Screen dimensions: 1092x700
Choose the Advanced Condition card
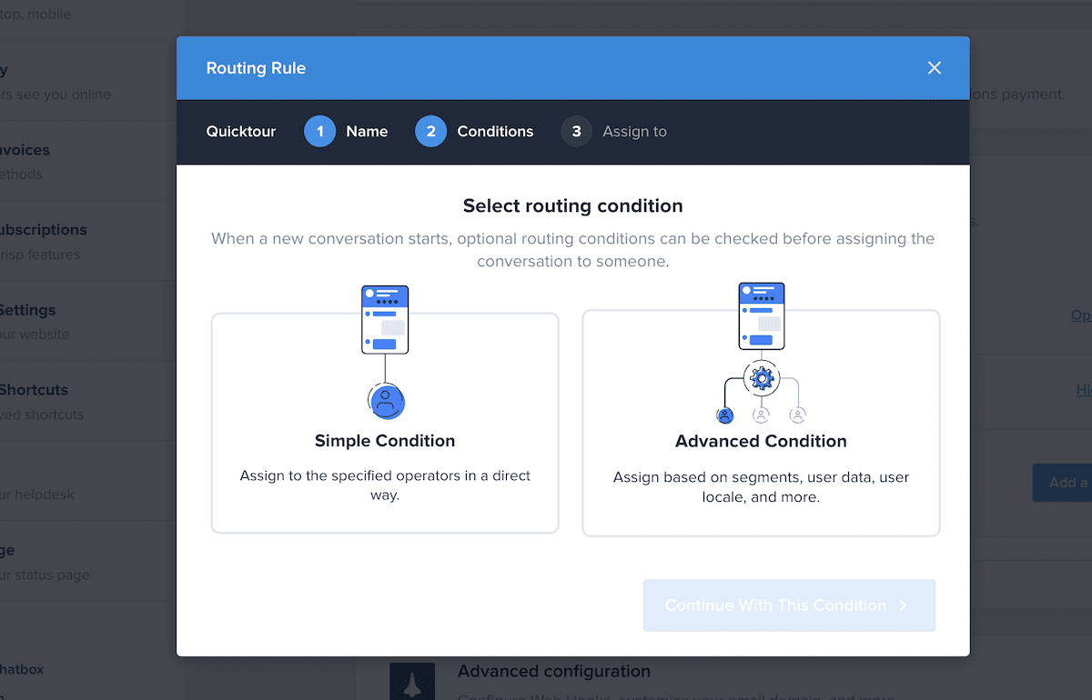tap(761, 423)
